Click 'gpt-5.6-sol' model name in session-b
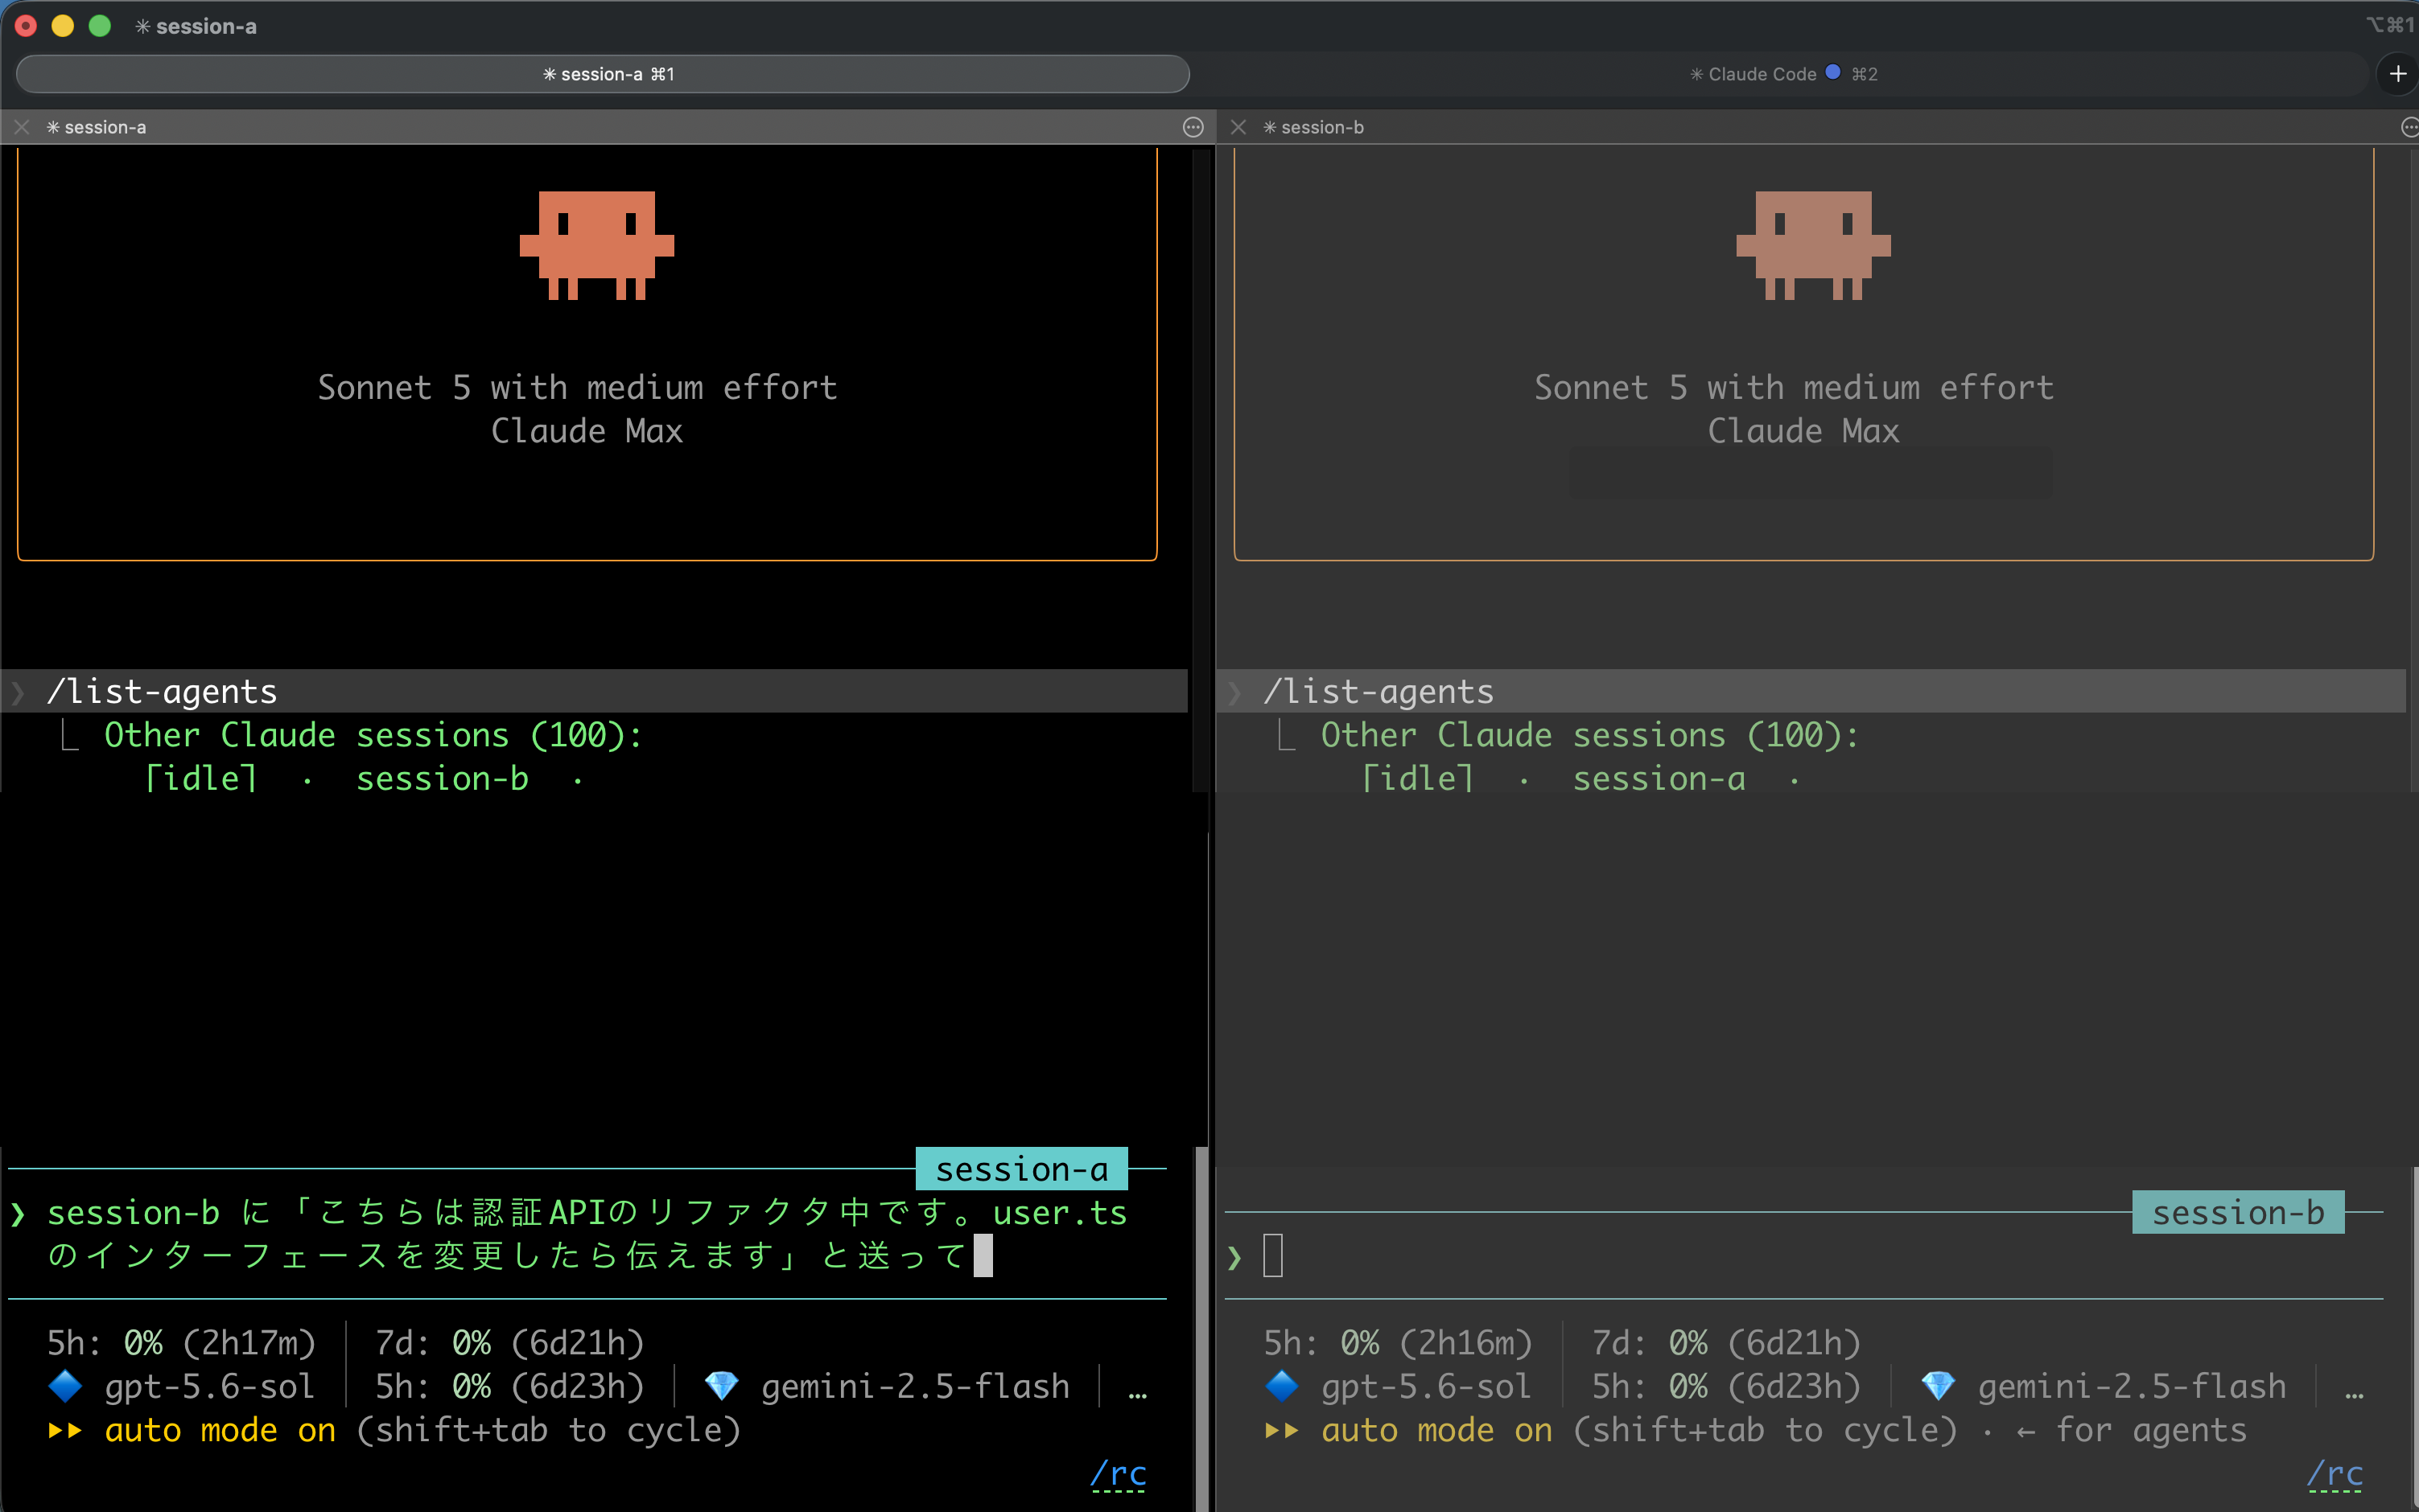 [x=1426, y=1387]
